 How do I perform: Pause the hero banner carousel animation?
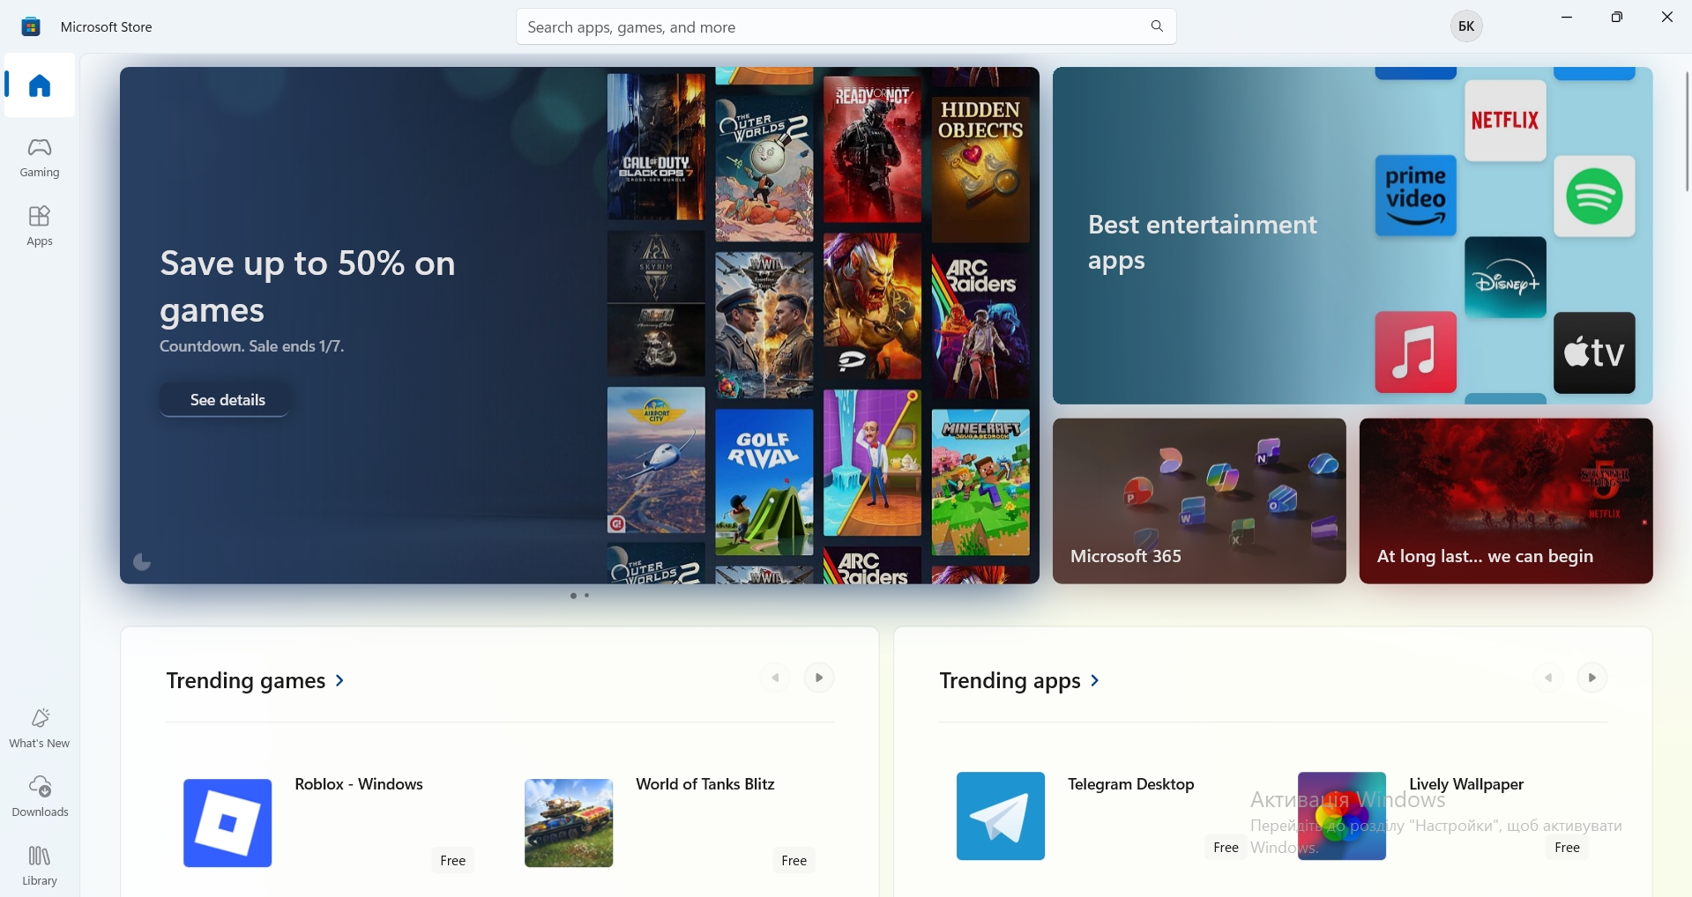tap(142, 562)
